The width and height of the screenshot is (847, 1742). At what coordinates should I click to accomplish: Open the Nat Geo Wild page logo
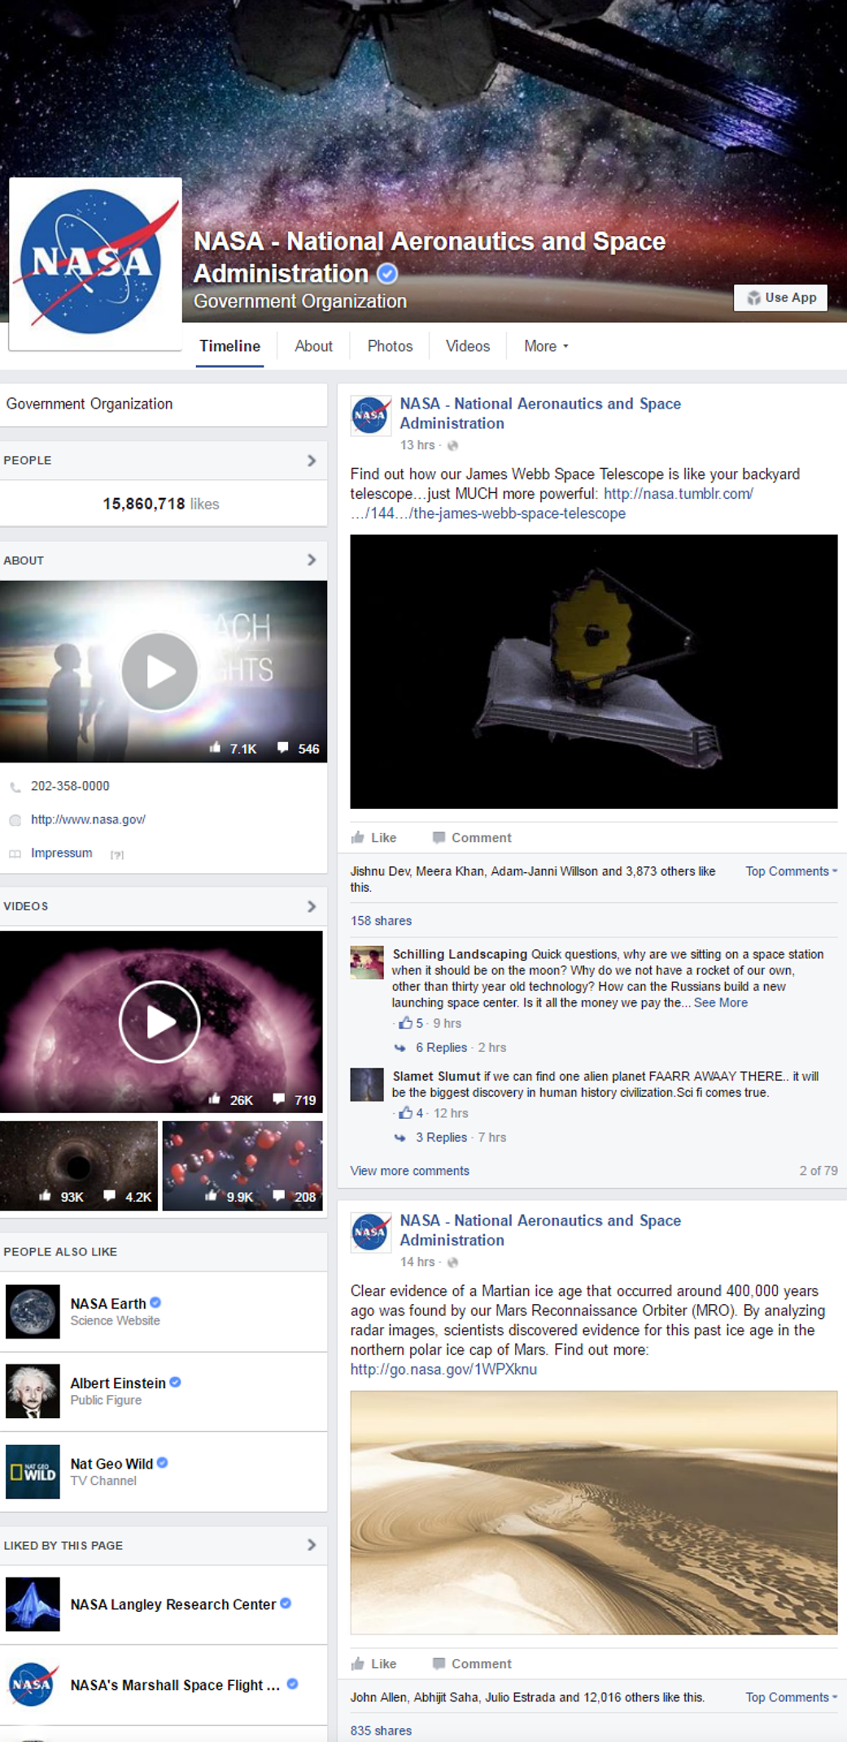coord(33,1472)
